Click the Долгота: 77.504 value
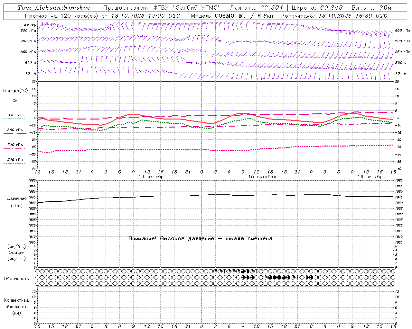The height and width of the screenshot is (329, 412). (x=257, y=8)
